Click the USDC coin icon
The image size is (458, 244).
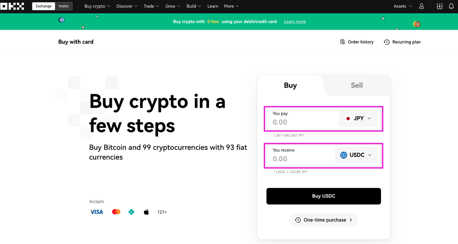[343, 155]
